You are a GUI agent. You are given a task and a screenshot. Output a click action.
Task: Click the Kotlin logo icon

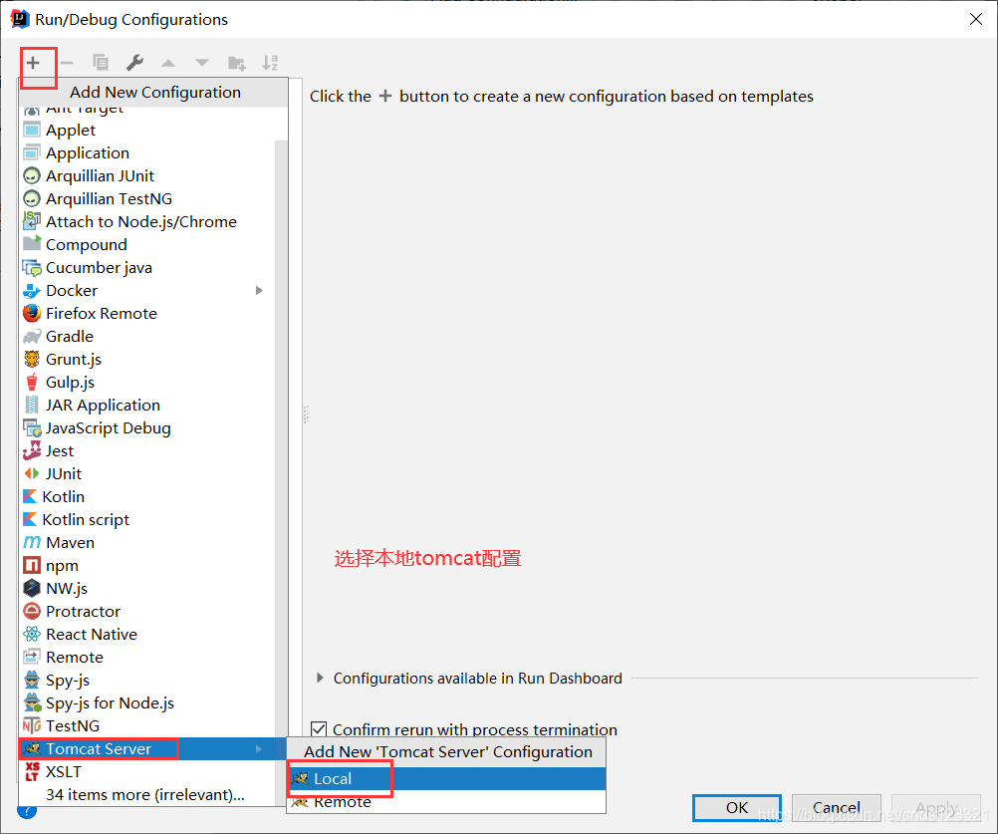point(30,496)
